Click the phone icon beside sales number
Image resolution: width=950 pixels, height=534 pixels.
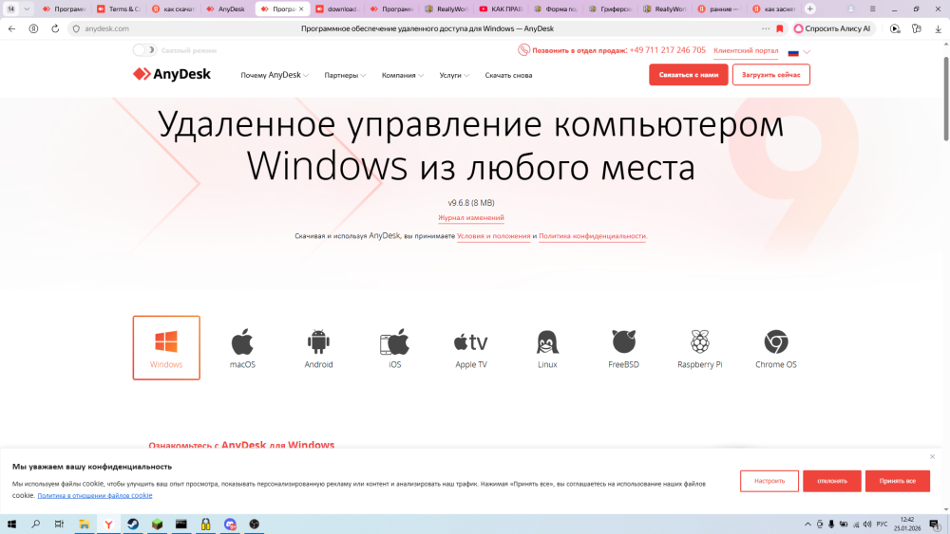pyautogui.click(x=523, y=50)
